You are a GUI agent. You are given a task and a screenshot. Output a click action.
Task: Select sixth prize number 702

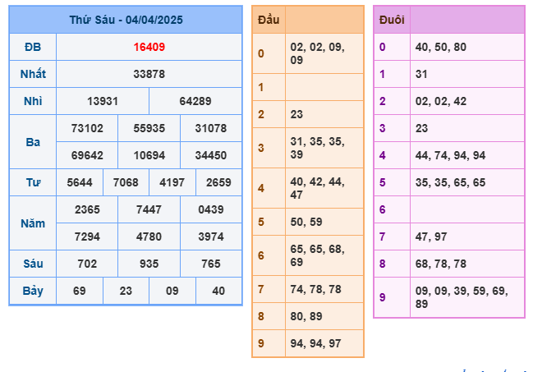87,264
